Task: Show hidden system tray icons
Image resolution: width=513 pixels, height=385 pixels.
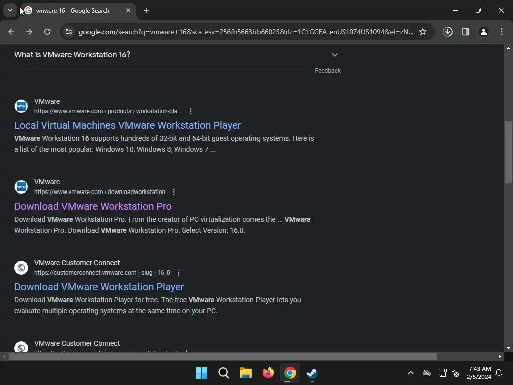Action: coord(411,373)
